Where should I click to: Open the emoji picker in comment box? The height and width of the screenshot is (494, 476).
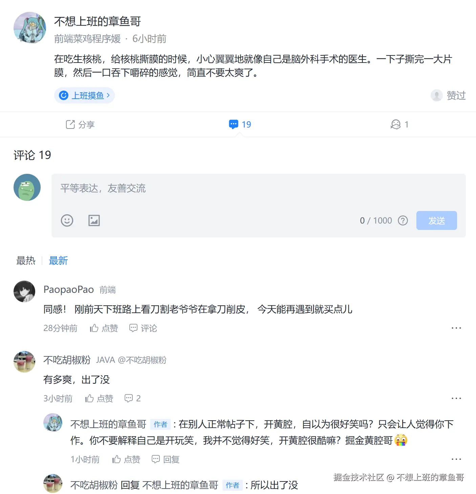click(67, 220)
